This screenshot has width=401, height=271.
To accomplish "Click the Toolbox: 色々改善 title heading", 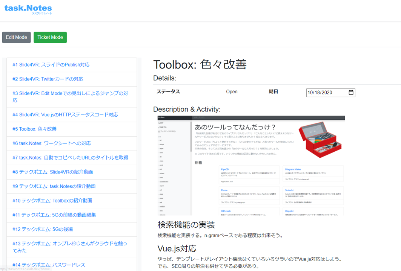I will 200,64.
